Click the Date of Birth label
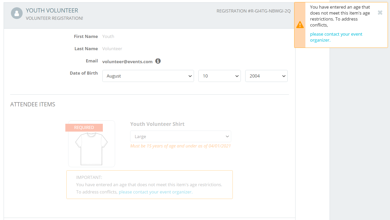The image size is (390, 220). click(x=84, y=73)
